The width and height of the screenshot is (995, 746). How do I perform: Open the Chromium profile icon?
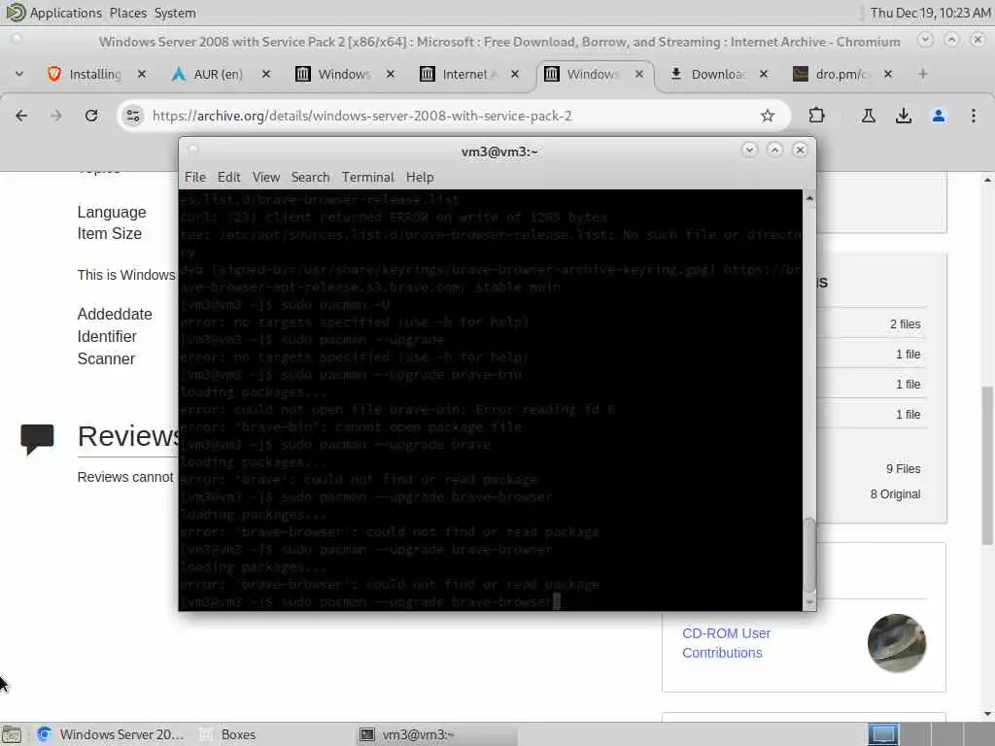pos(939,116)
